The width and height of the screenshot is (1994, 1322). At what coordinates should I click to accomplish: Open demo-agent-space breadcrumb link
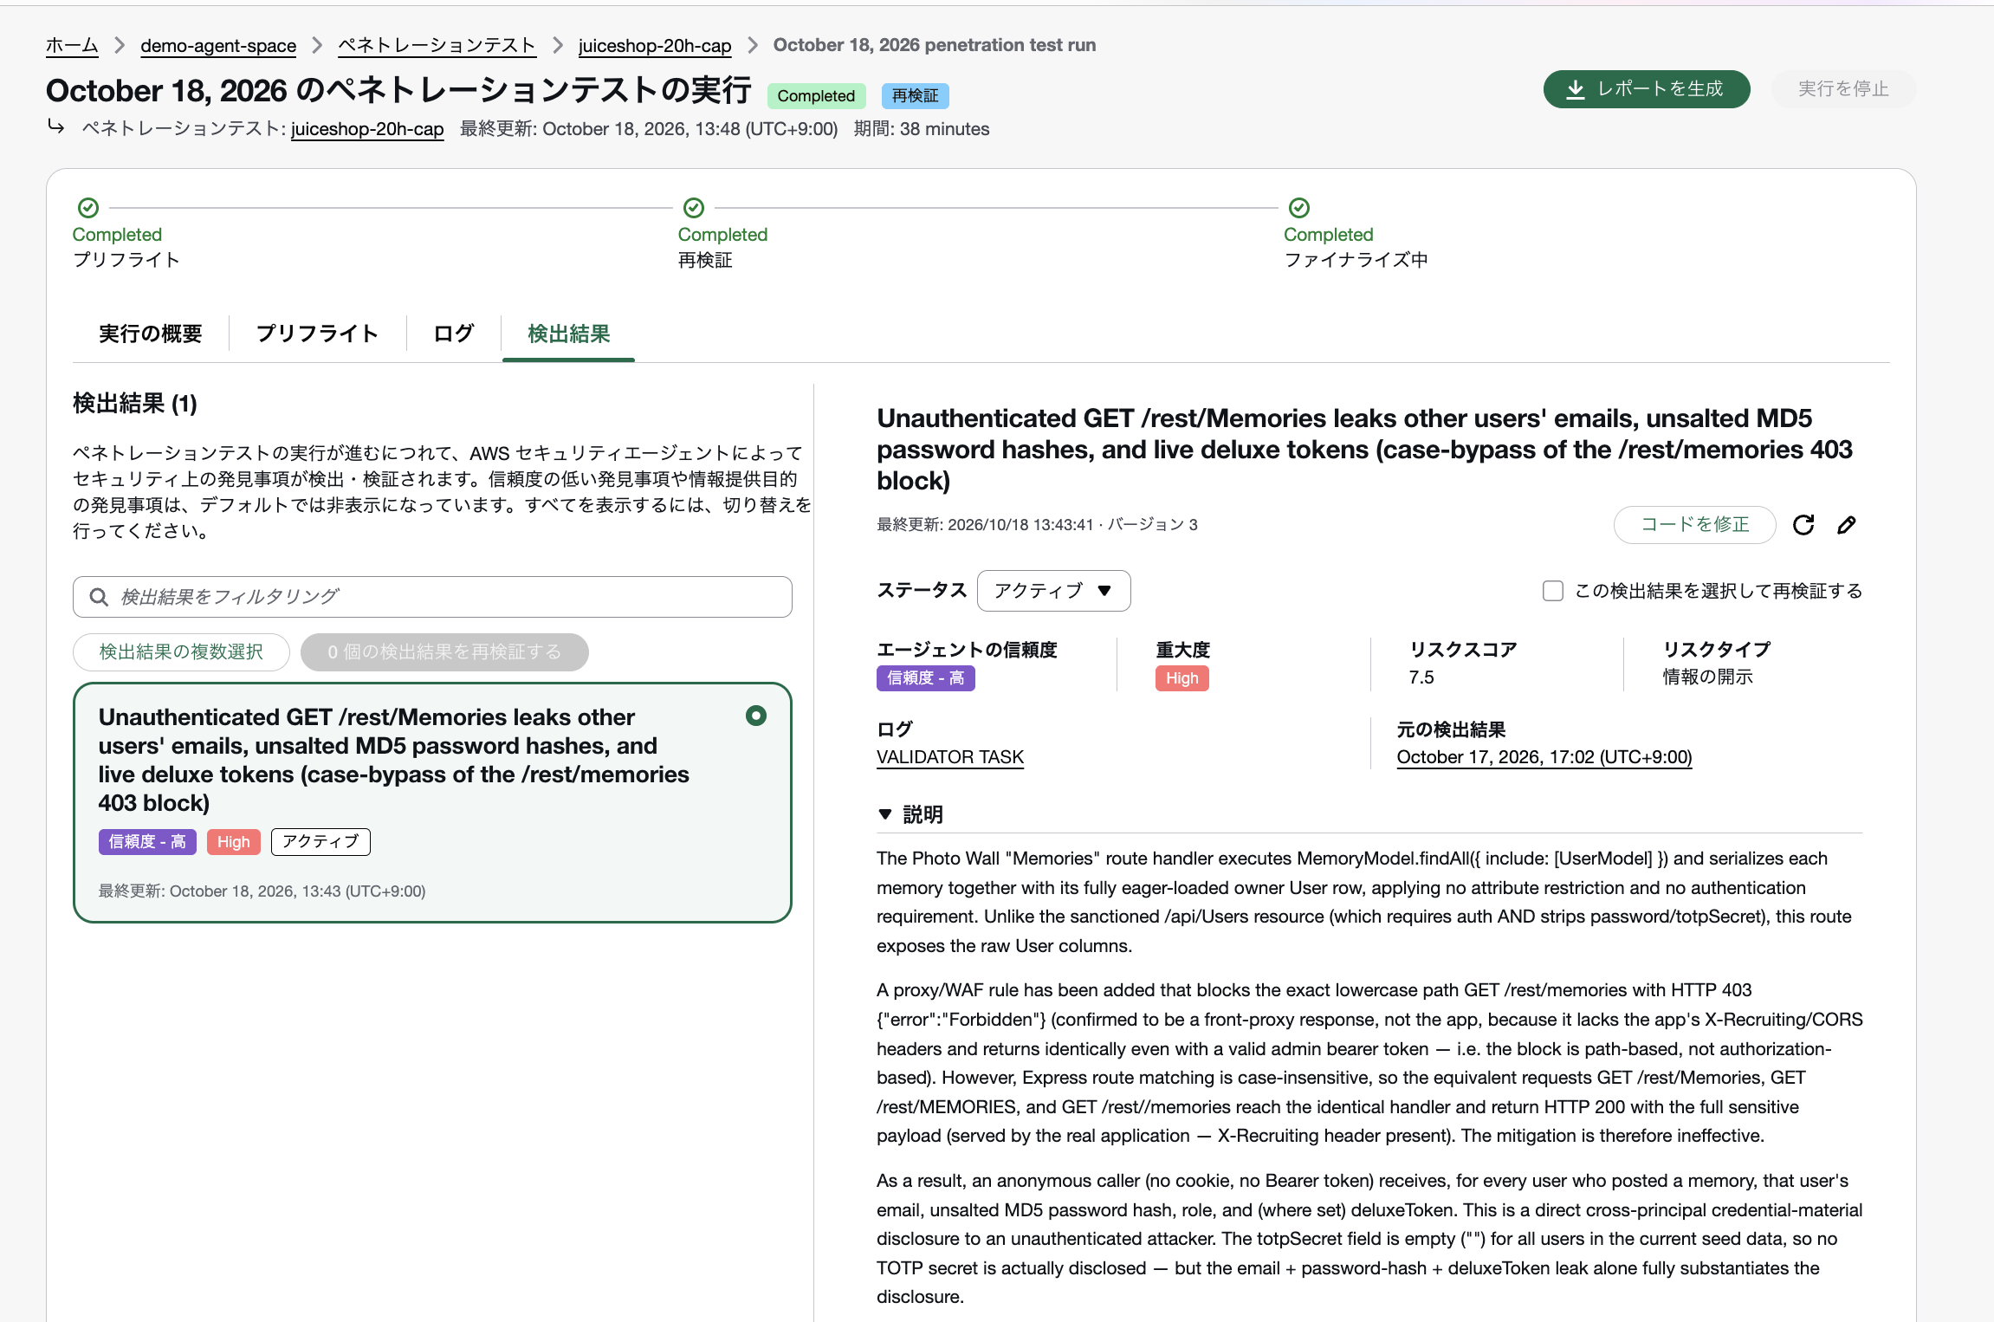pyautogui.click(x=218, y=45)
